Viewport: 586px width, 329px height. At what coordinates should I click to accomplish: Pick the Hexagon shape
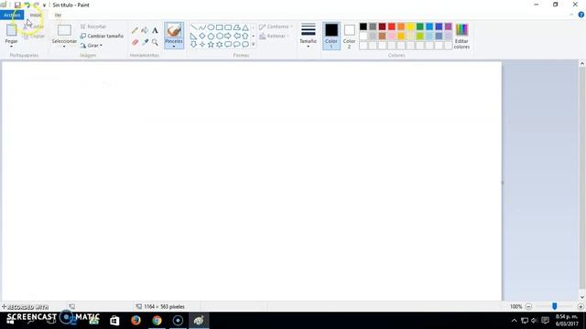point(220,36)
